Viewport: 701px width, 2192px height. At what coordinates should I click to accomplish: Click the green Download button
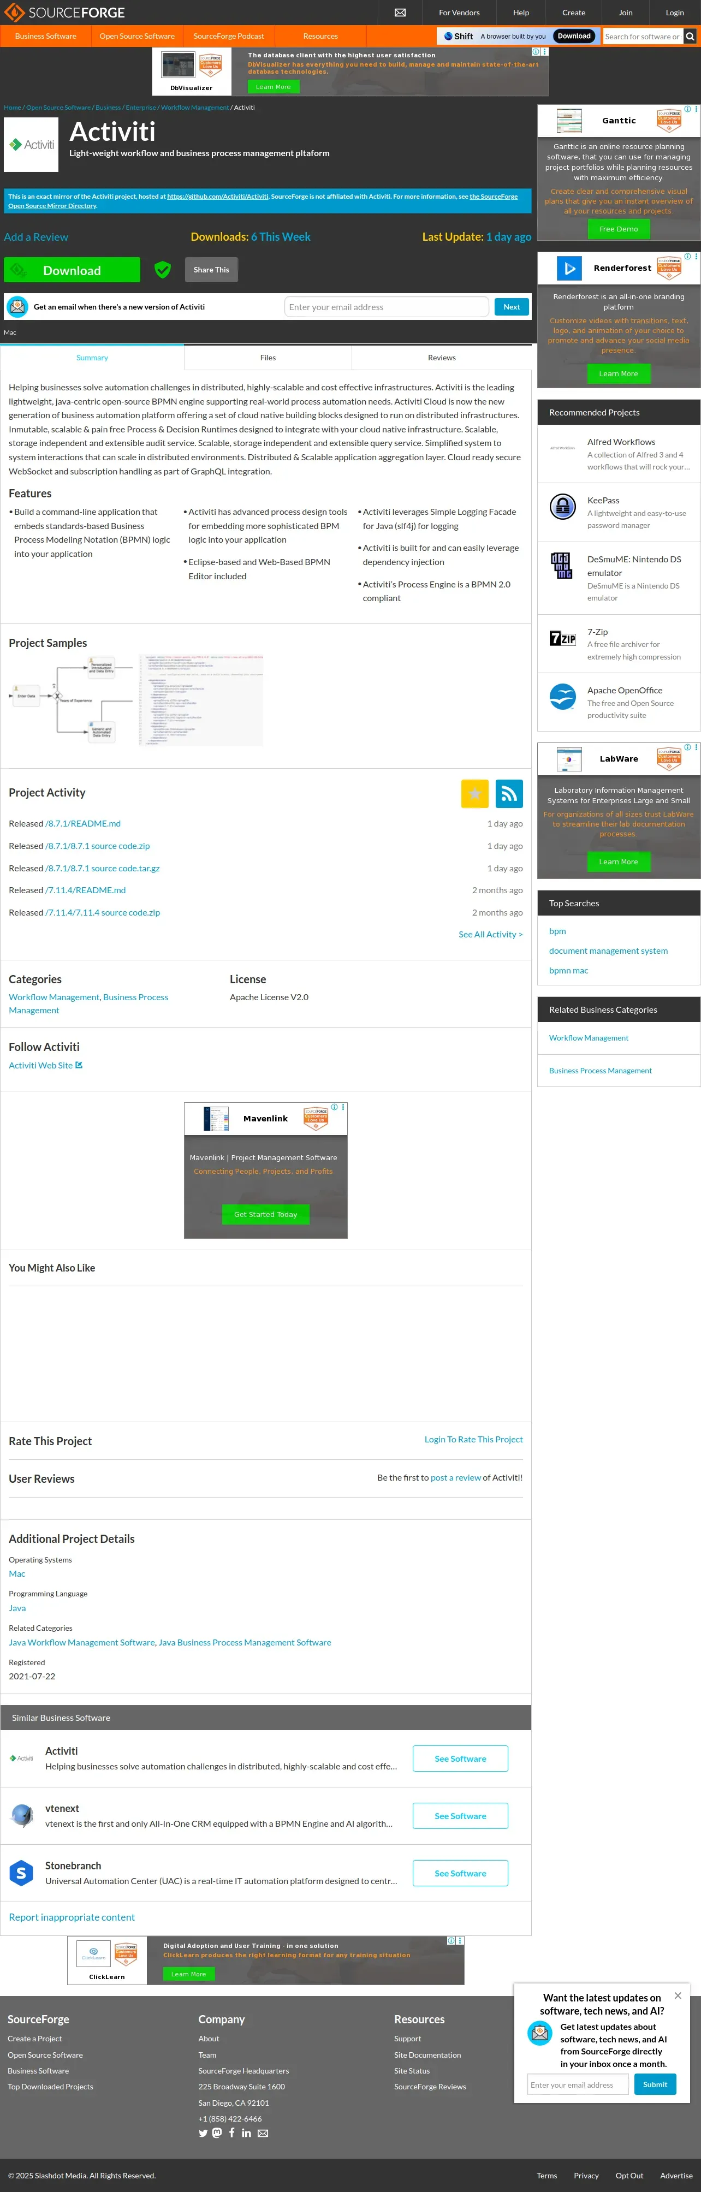pyautogui.click(x=72, y=270)
